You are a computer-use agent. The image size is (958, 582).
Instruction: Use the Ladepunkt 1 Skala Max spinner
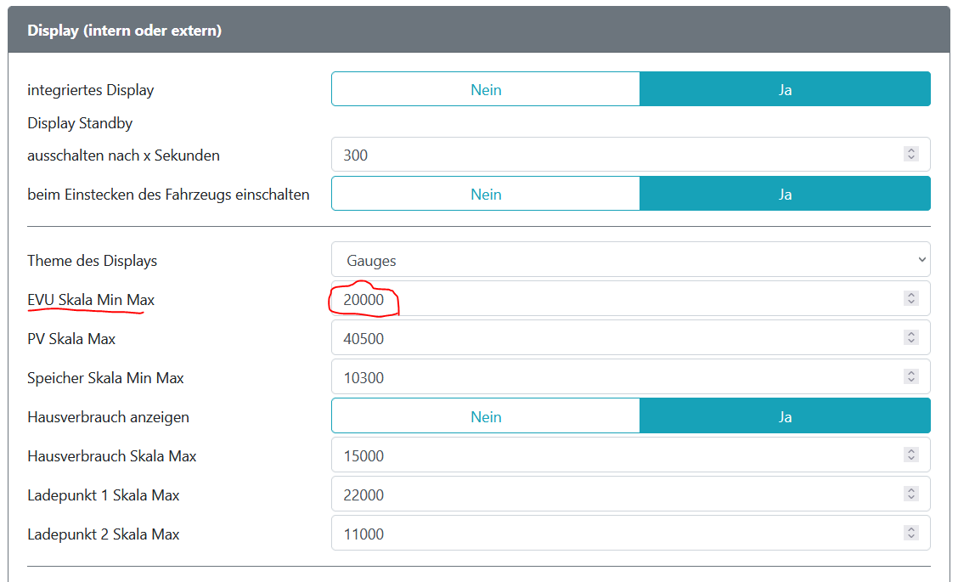point(911,494)
